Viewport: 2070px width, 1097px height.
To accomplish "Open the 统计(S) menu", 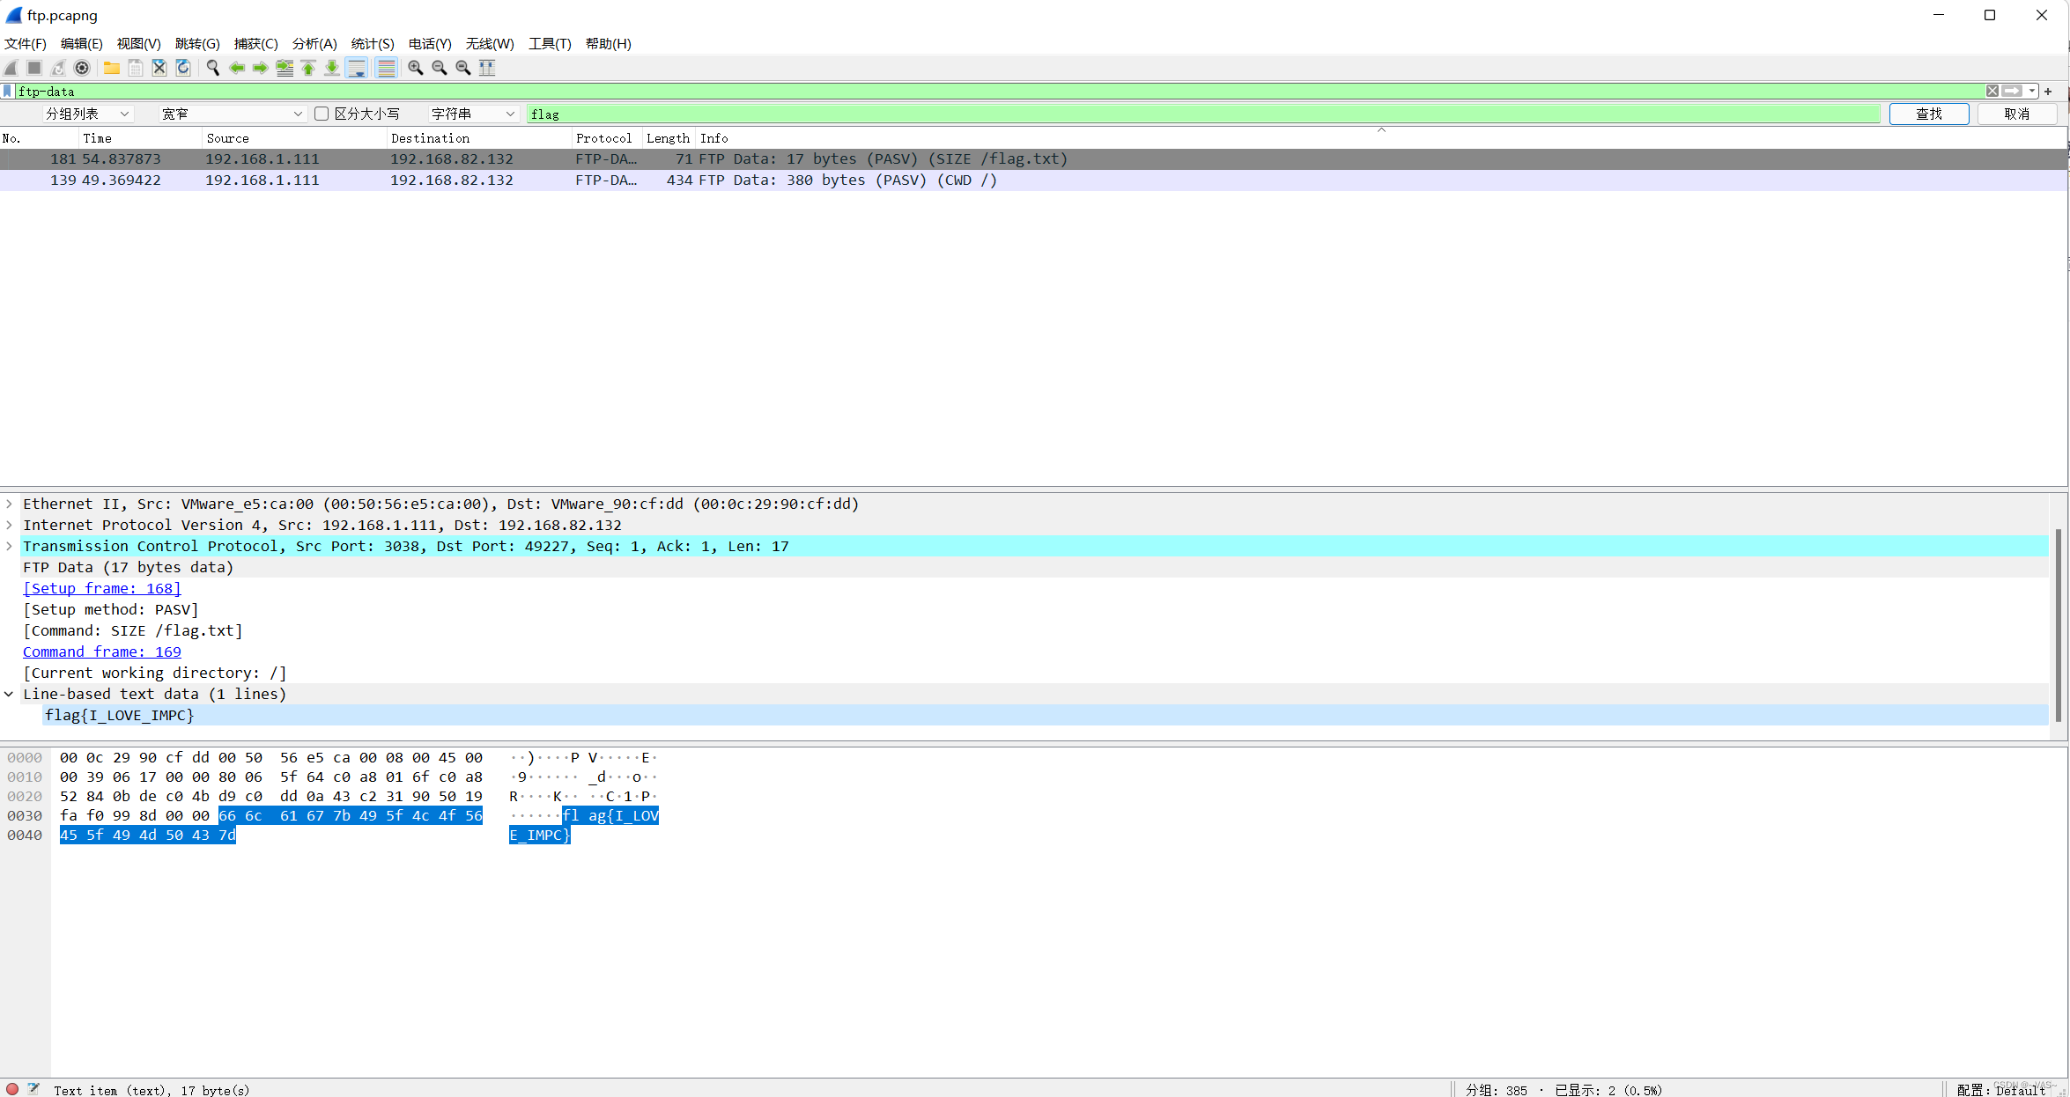I will click(x=373, y=43).
